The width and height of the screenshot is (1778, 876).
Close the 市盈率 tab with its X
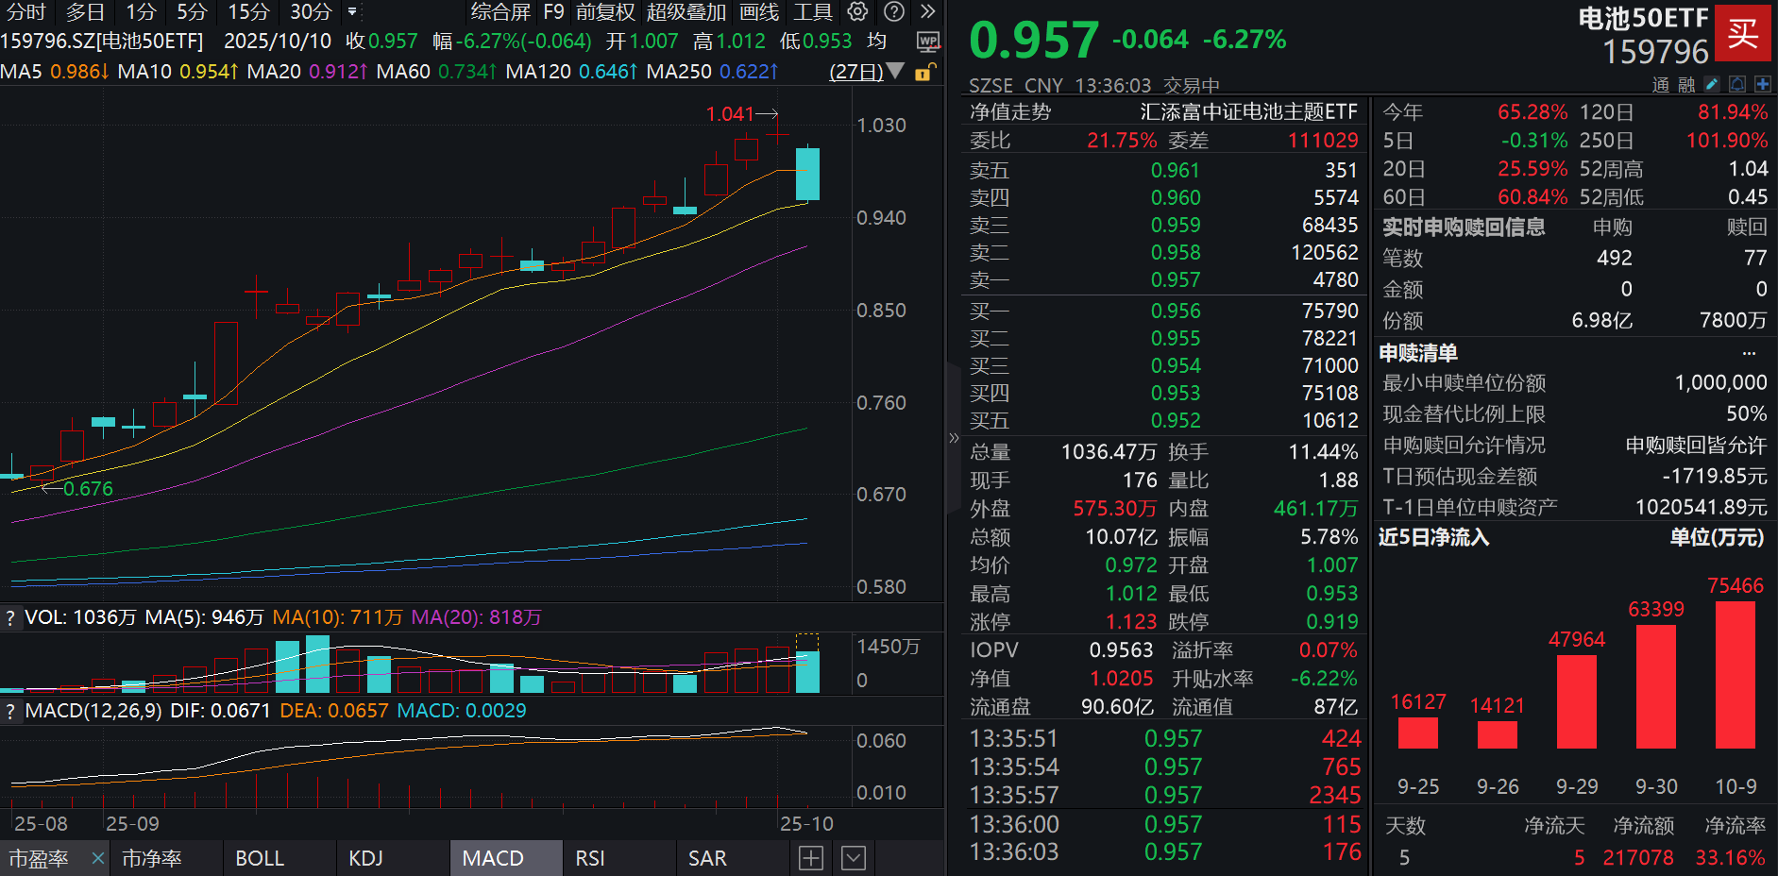(x=97, y=858)
